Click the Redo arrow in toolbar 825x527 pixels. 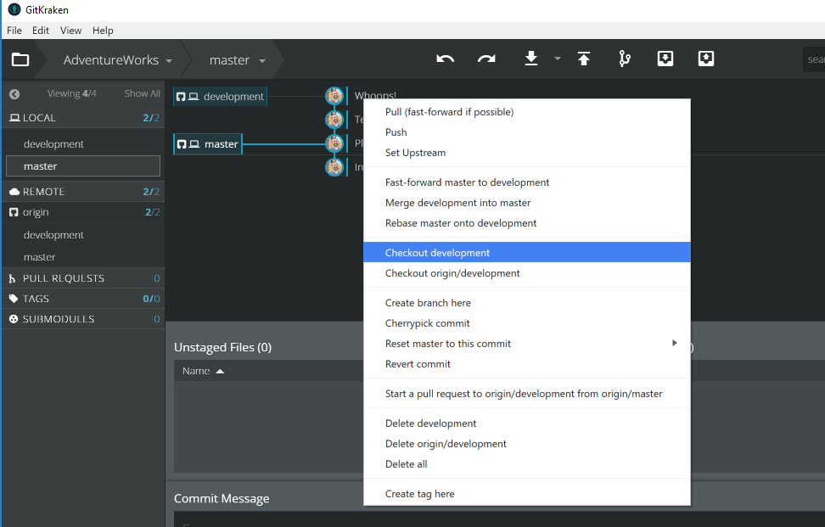click(x=486, y=59)
